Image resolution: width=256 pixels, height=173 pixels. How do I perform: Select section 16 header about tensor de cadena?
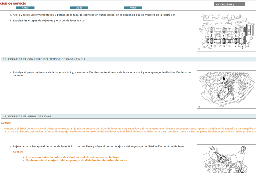(44, 59)
